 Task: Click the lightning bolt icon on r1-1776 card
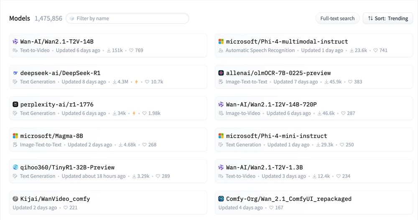tap(134, 113)
